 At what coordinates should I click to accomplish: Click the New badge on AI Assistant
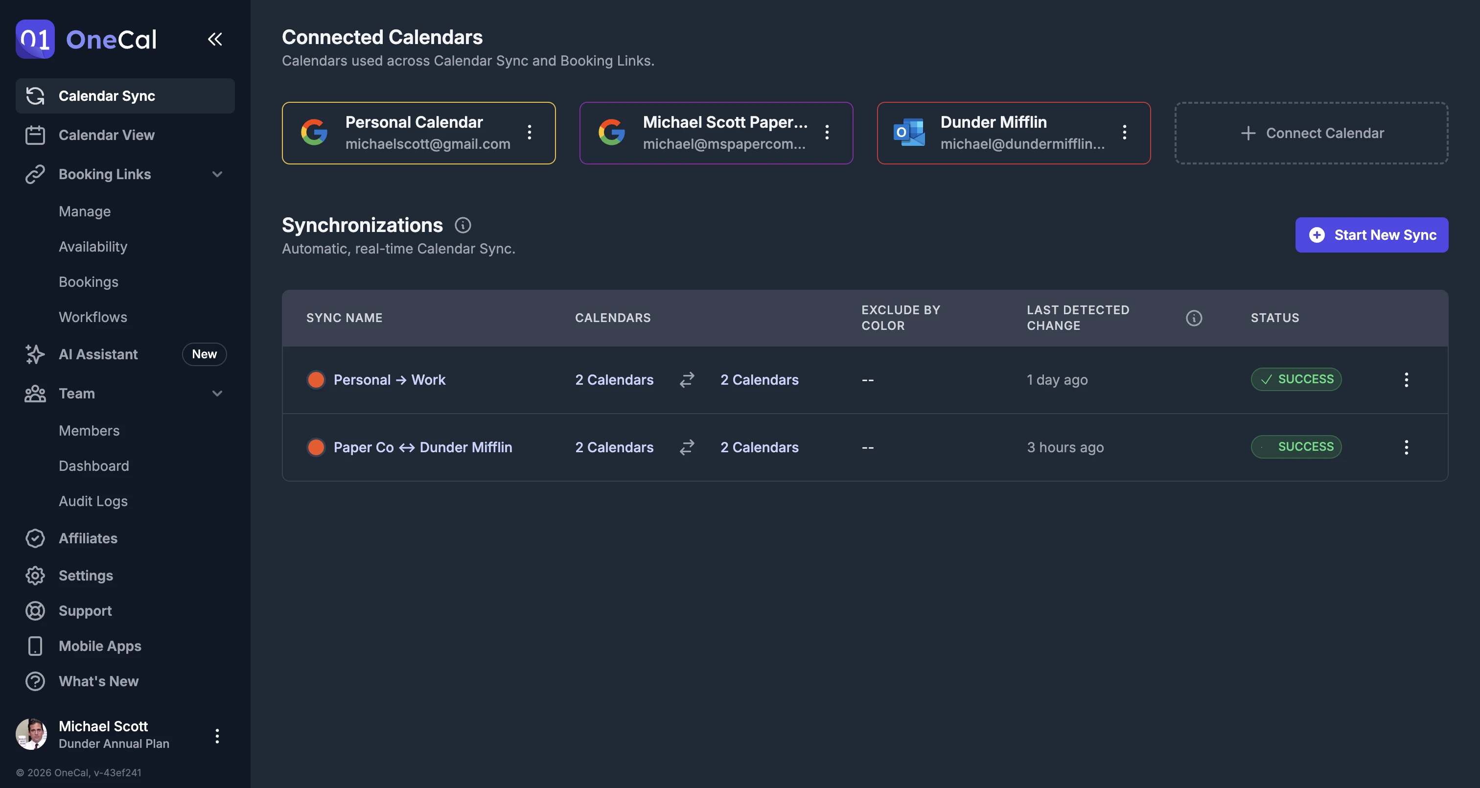pos(205,354)
